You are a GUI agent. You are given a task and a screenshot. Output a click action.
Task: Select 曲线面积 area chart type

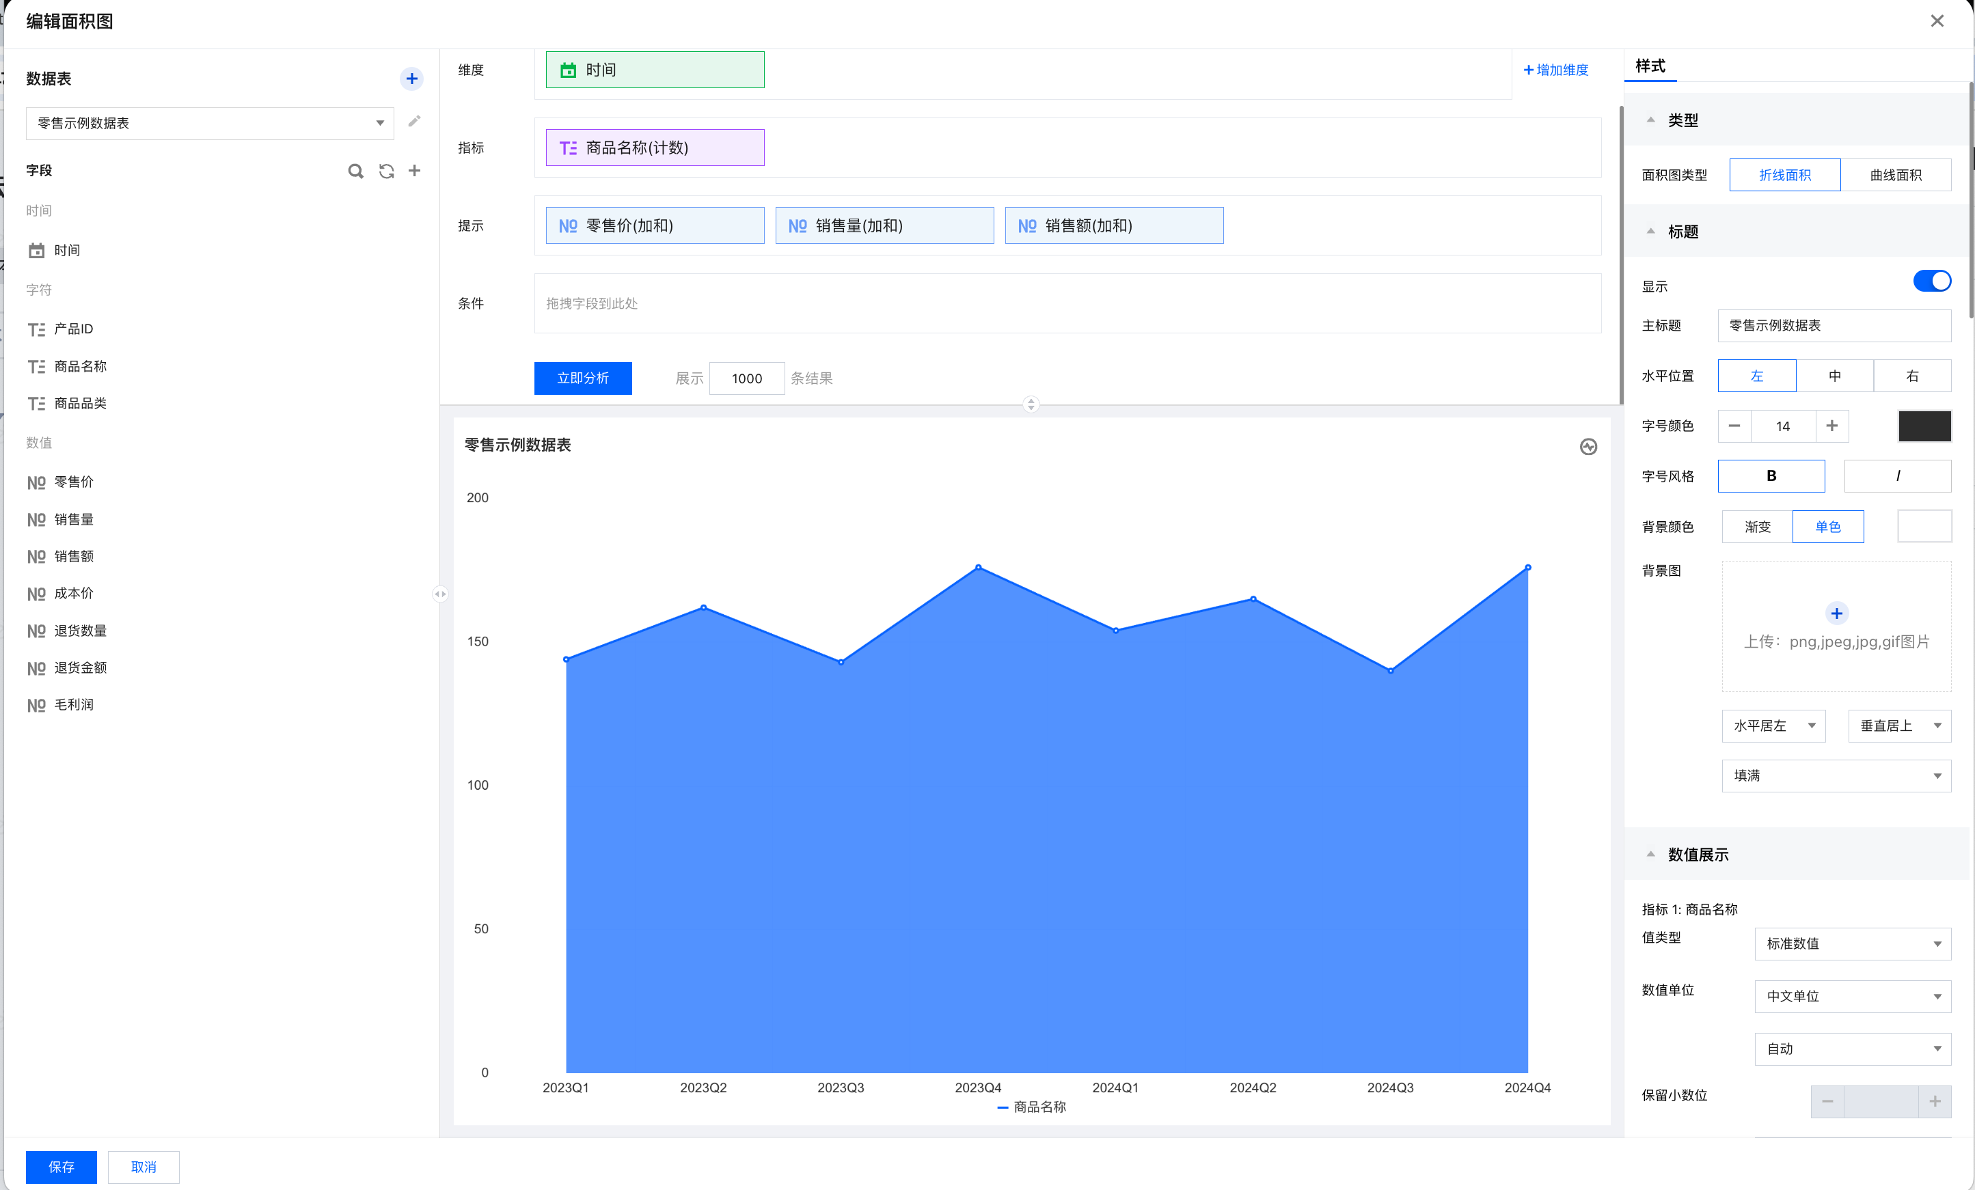point(1895,175)
